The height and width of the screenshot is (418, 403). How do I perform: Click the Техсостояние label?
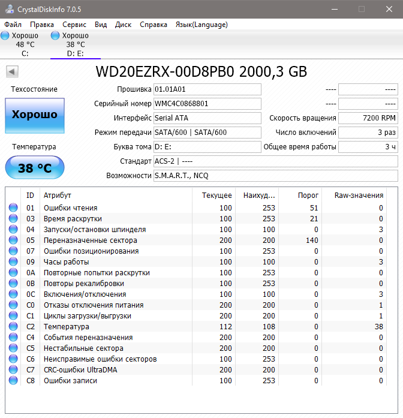34,89
